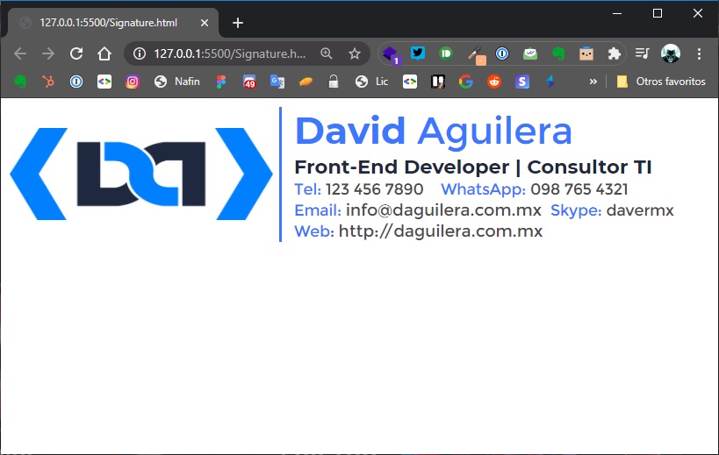Reload the Signature.html page
The width and height of the screenshot is (719, 455).
[76, 54]
